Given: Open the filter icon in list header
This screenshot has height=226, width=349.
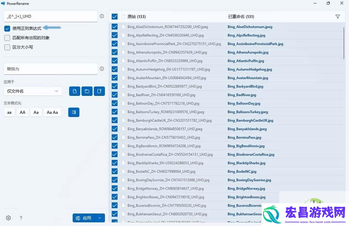Looking at the screenshot, I should pos(337,17).
